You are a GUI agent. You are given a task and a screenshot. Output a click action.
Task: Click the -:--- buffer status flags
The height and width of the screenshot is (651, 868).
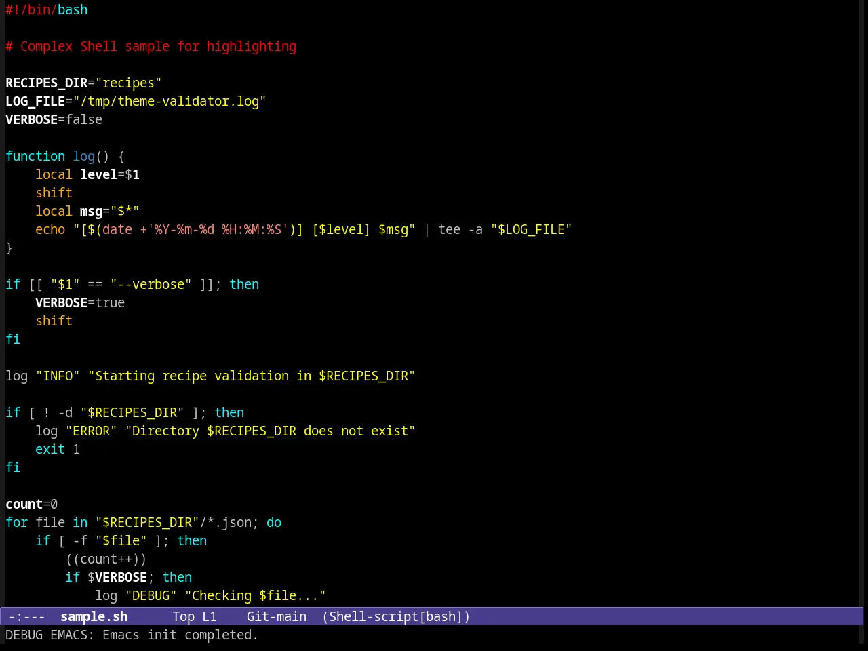click(27, 616)
